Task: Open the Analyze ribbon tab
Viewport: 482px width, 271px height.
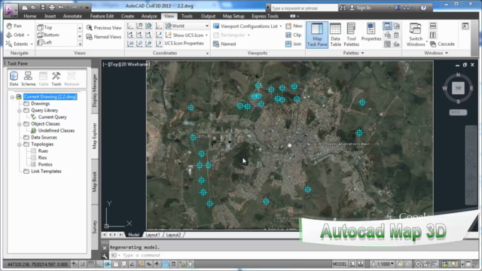Action: (149, 17)
